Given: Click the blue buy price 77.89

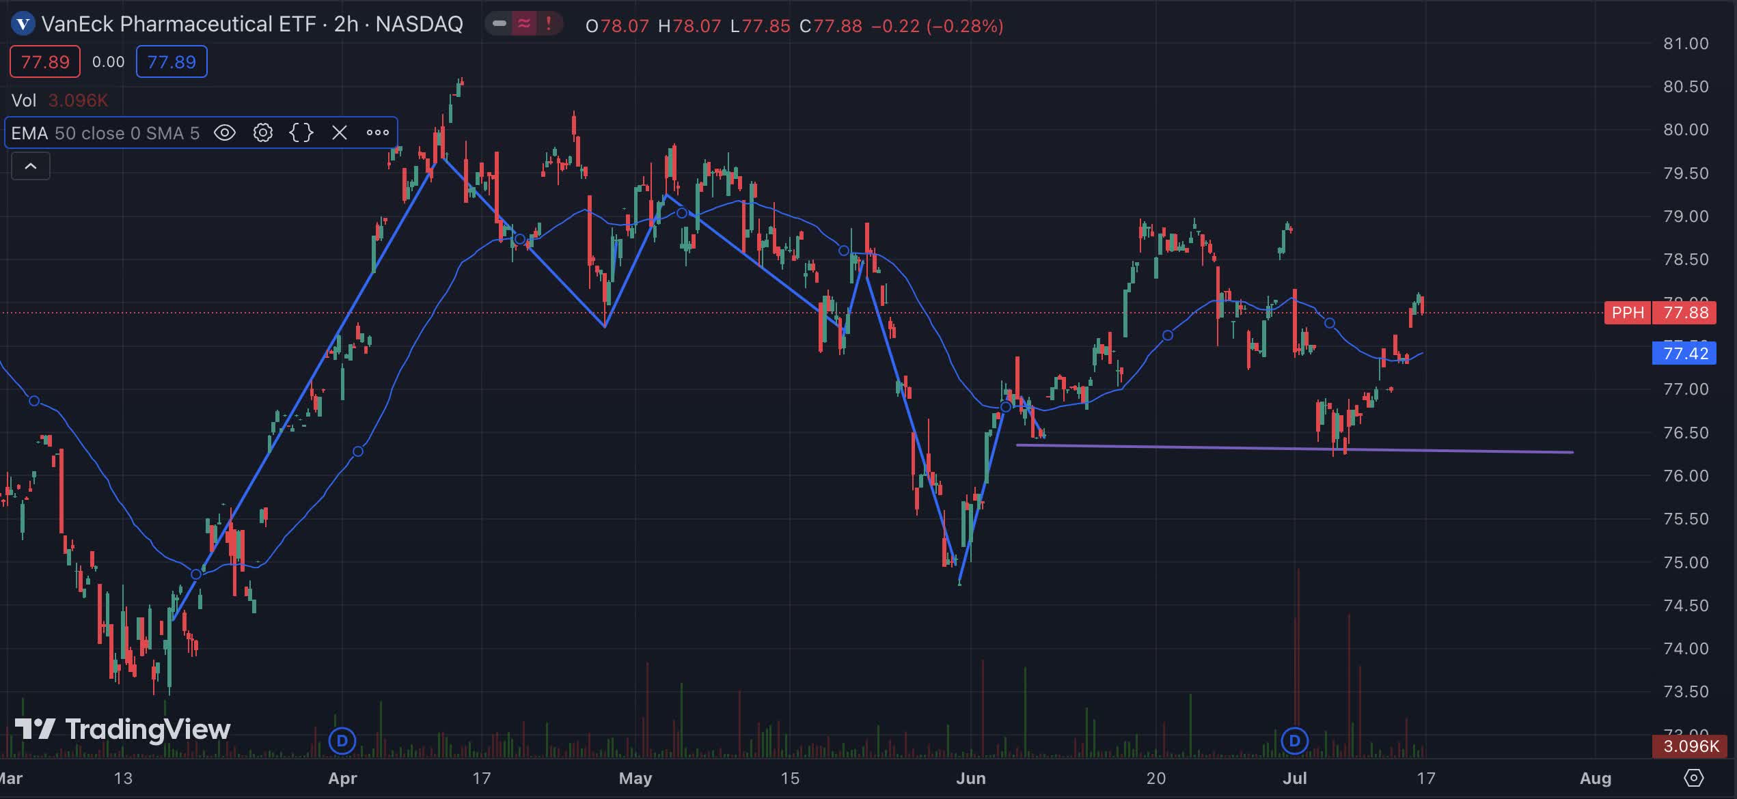Looking at the screenshot, I should coord(172,61).
